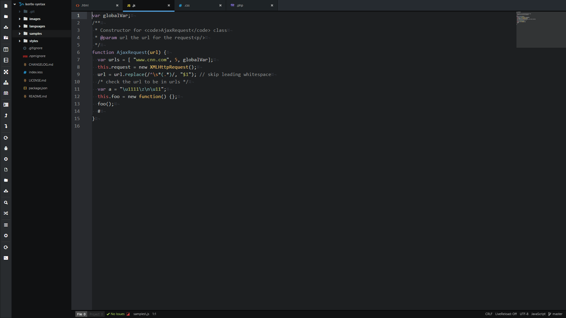Click the sitemap tree-view icon
566x318 pixels.
[x=6, y=83]
